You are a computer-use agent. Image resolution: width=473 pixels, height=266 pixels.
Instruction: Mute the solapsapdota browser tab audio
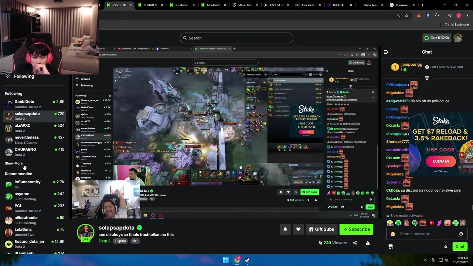[124, 5]
